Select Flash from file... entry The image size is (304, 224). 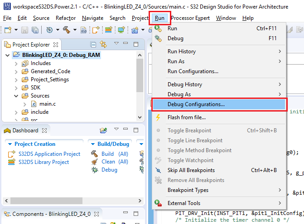(219, 117)
